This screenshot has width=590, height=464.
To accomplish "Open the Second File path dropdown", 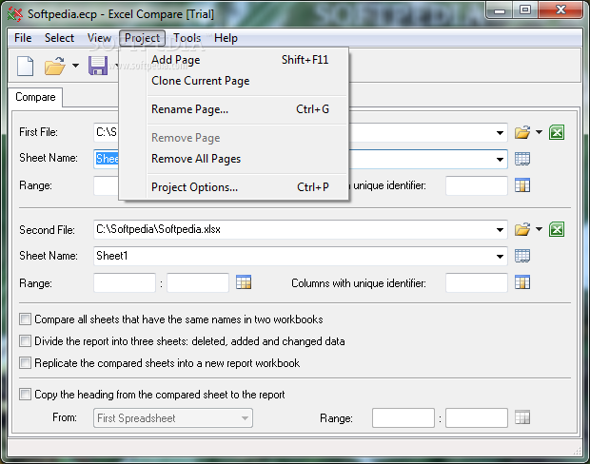I will pos(500,230).
